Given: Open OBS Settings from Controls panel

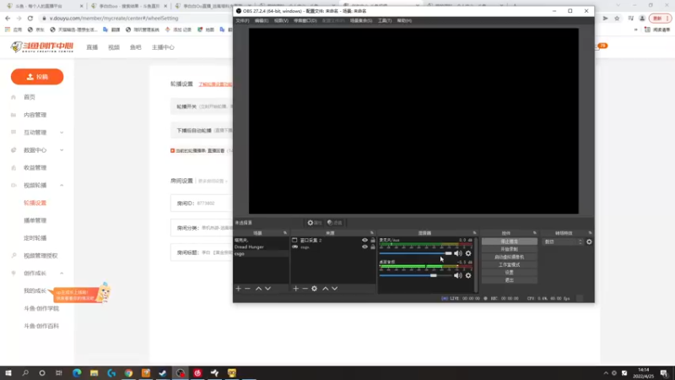Looking at the screenshot, I should click(510, 272).
